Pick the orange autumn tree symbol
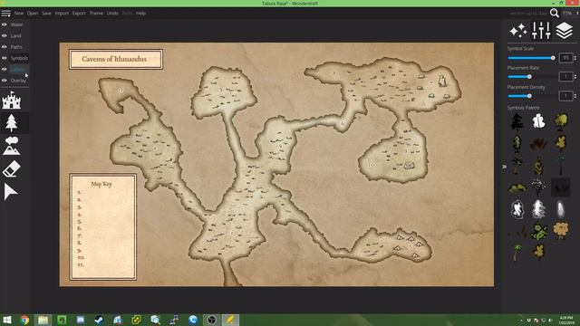Screen dimensions: 580x326 click(561, 230)
